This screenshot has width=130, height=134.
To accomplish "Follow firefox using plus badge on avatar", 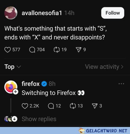I will (x=16, y=92).
